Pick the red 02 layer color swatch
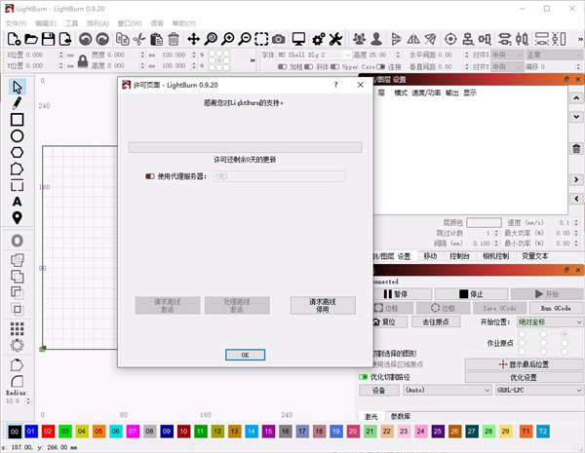 48,431
